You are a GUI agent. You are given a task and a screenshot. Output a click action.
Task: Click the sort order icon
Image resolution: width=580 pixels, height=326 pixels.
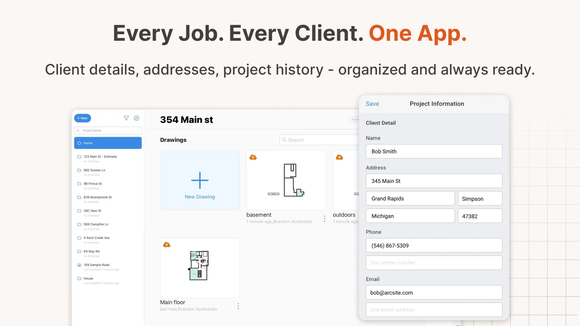pos(137,118)
